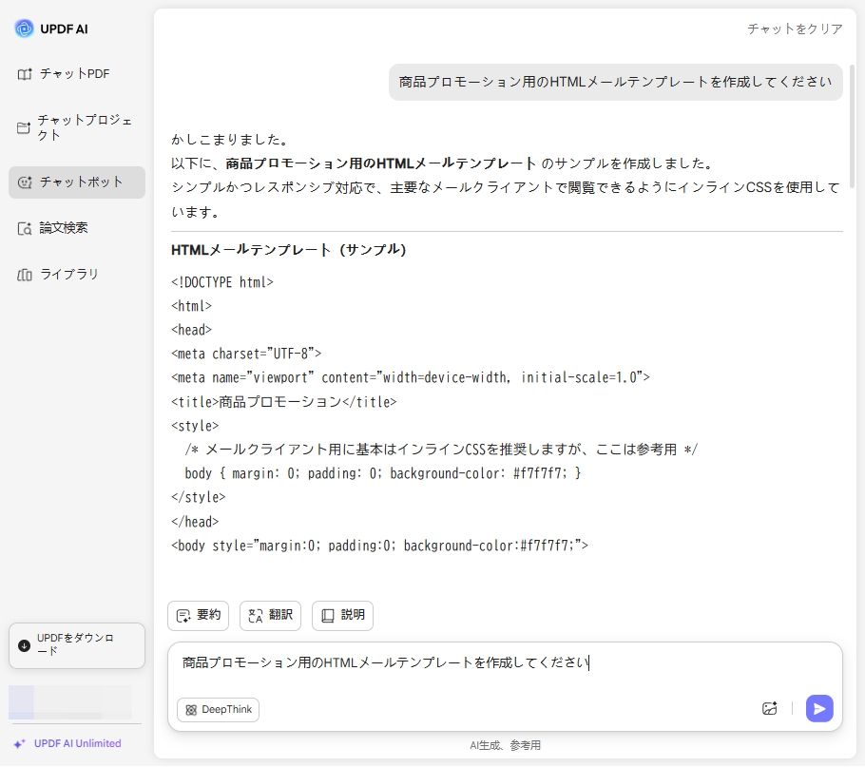Click the AI生成、参考用 footer note
This screenshot has width=865, height=767.
point(505,746)
